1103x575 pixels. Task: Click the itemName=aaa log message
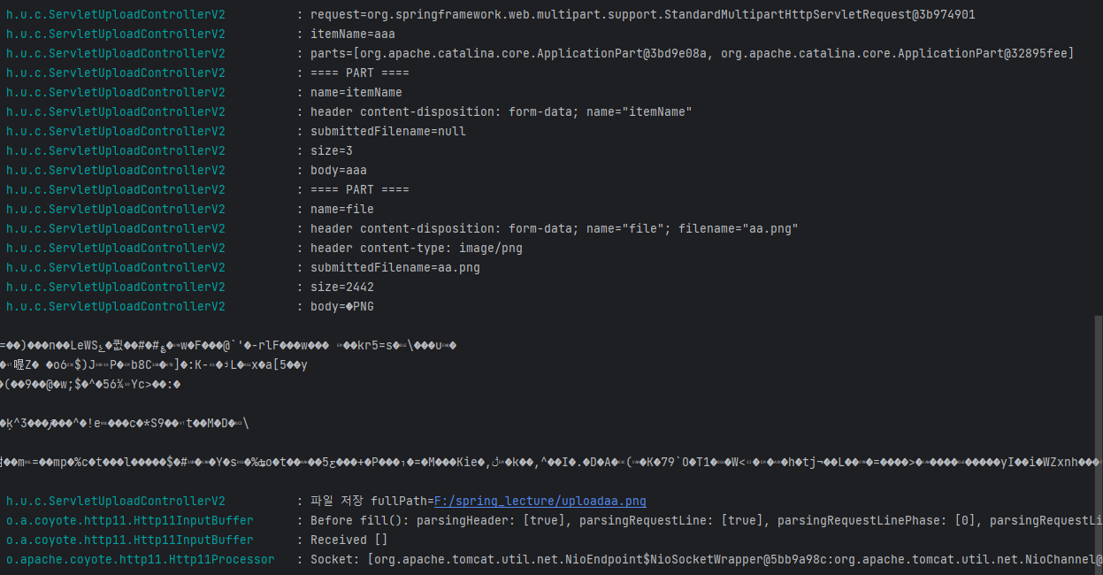click(x=352, y=34)
